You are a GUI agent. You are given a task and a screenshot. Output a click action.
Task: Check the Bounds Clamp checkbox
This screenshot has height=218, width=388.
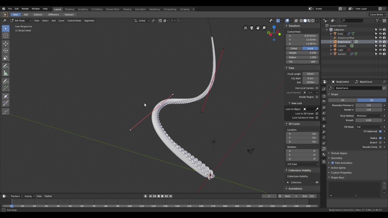tap(380, 147)
